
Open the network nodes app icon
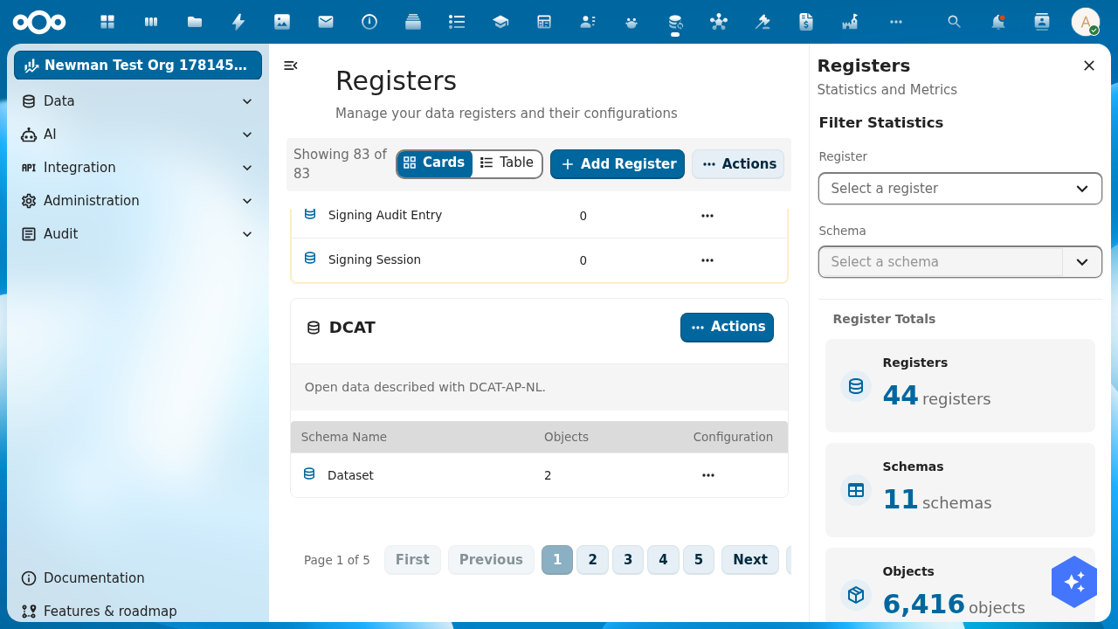click(x=719, y=22)
